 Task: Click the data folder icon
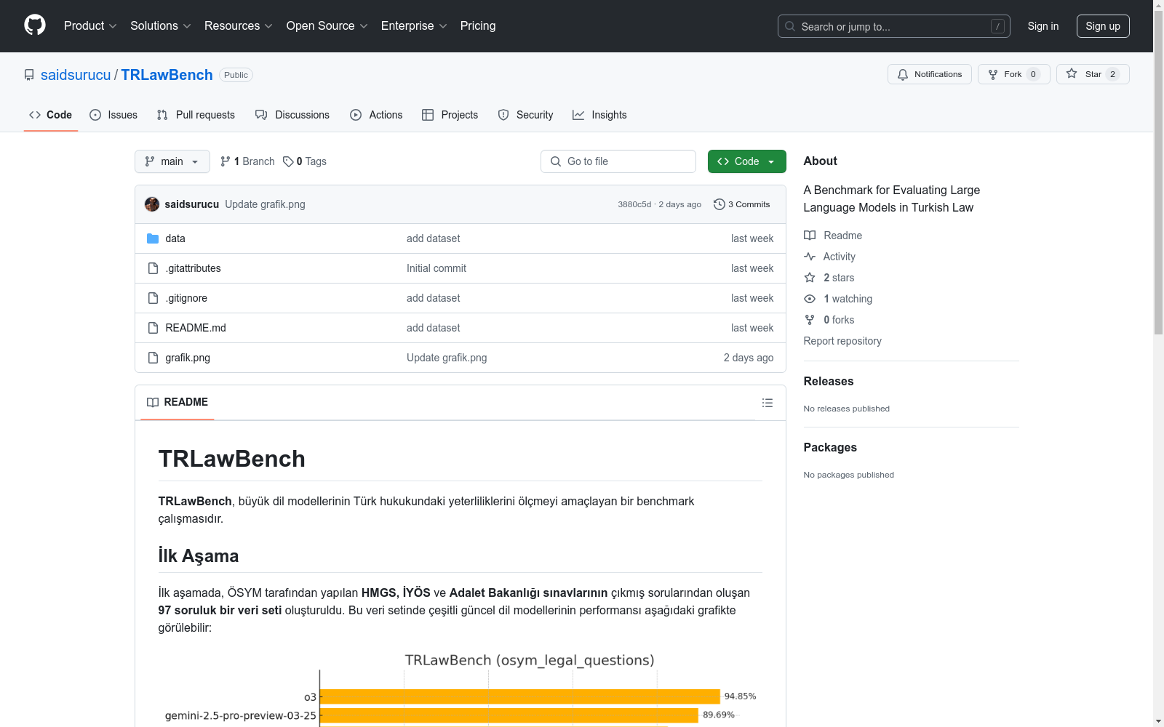point(153,238)
